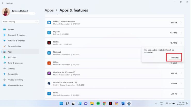Click the Uninstall button in the popup
The width and height of the screenshot is (191, 107).
point(175,58)
